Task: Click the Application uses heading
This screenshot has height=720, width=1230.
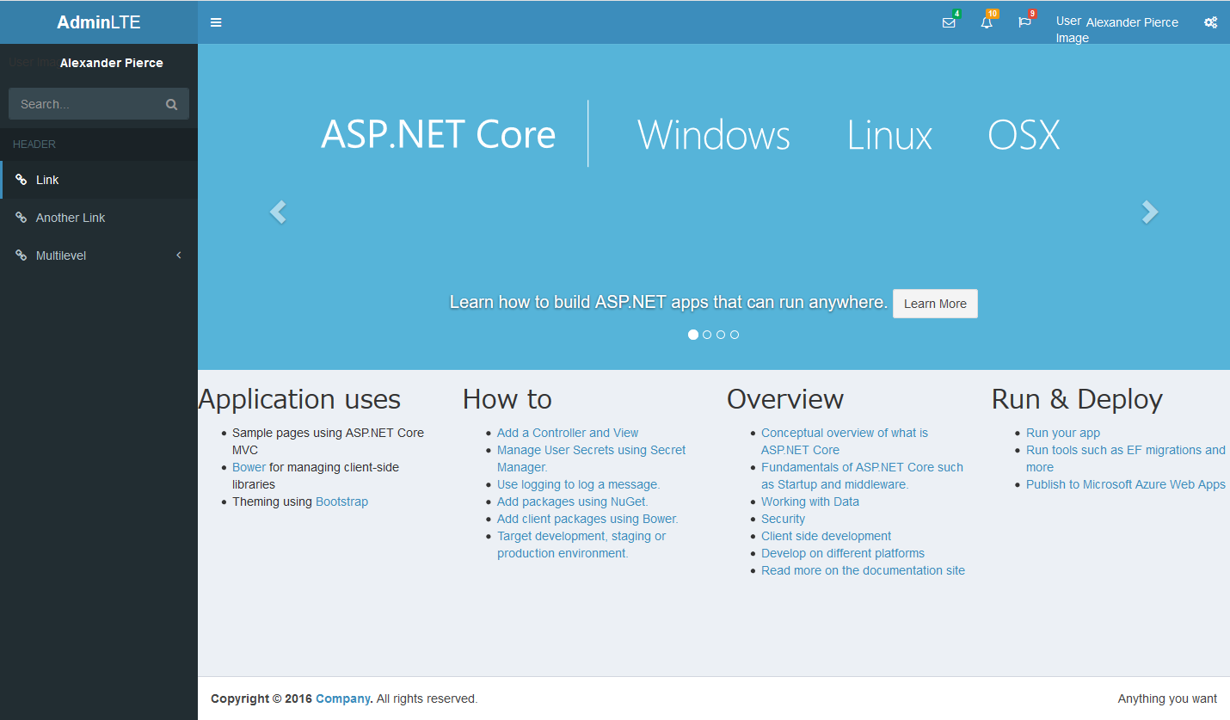Action: click(299, 399)
